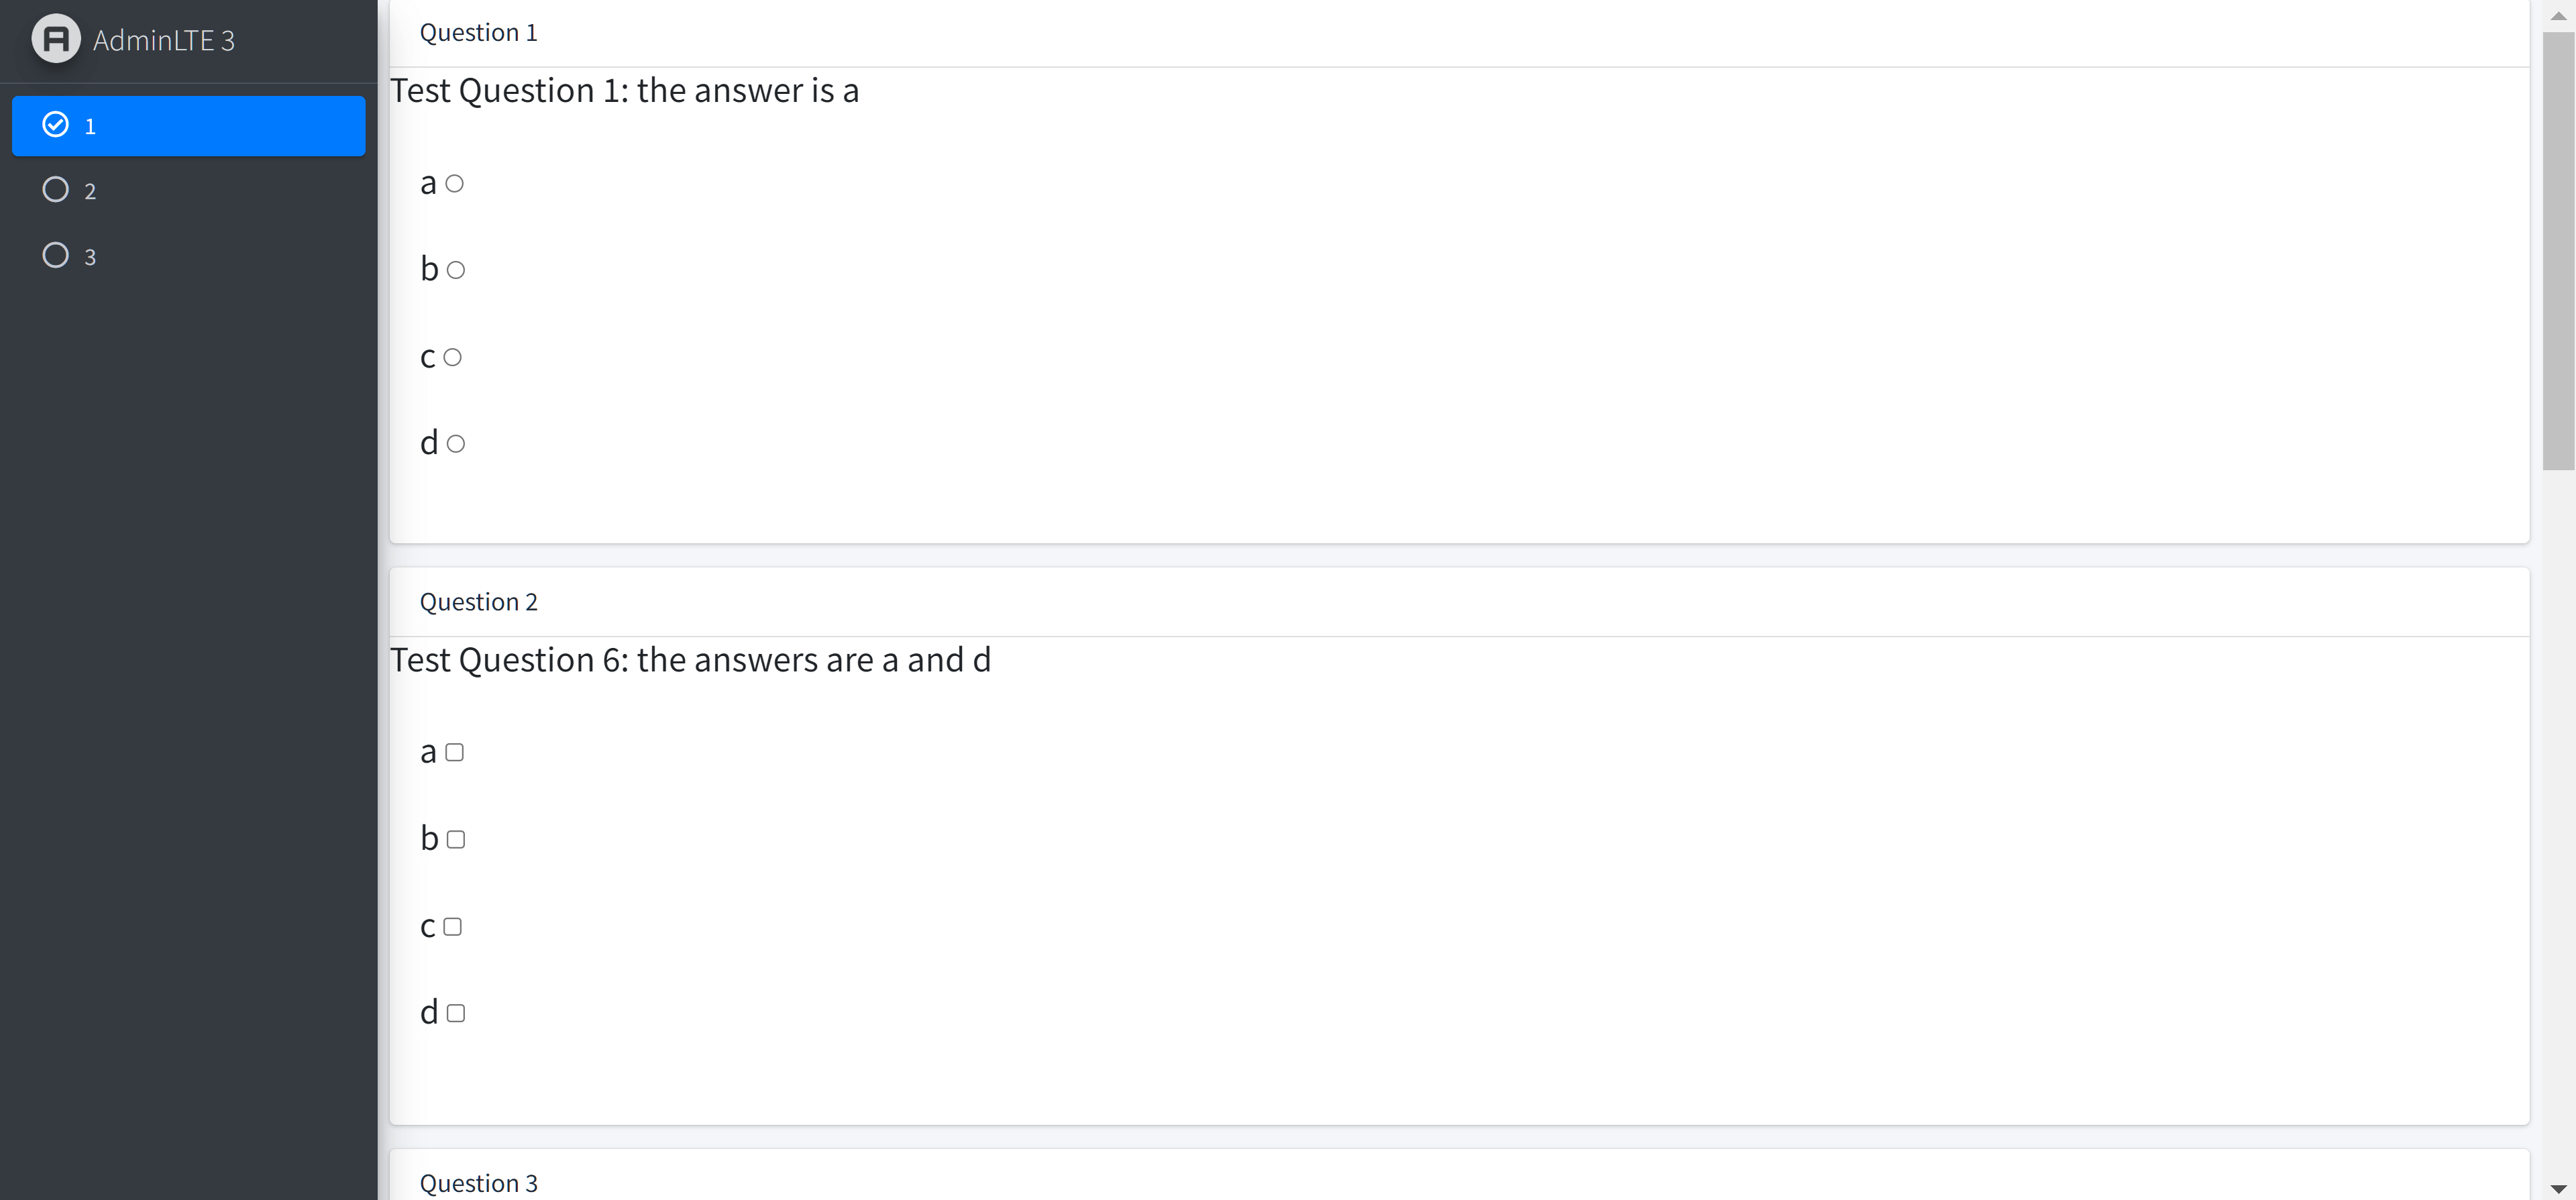Screen dimensions: 2576x1200
Task: Click the scrollbar up arrow
Action: pos(2558,15)
